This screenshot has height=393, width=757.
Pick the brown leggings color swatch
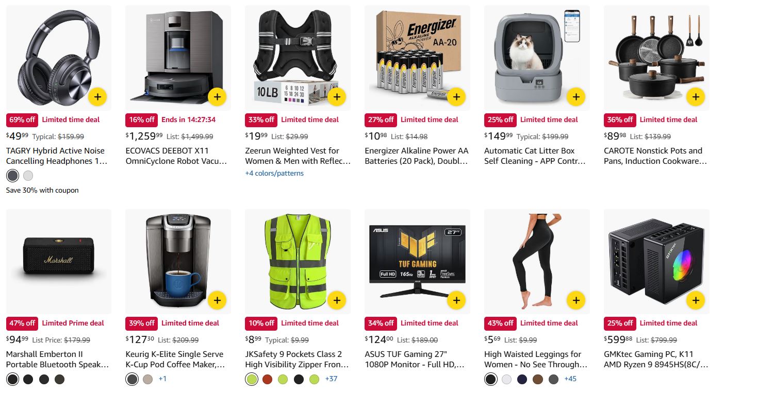coord(538,380)
